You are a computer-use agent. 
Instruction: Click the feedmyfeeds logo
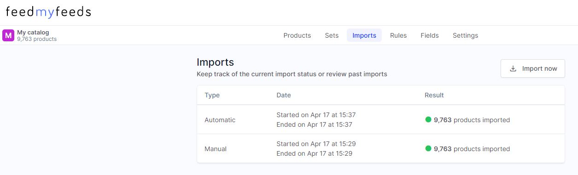click(48, 12)
